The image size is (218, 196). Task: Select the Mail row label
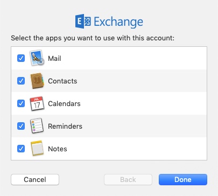click(54, 58)
